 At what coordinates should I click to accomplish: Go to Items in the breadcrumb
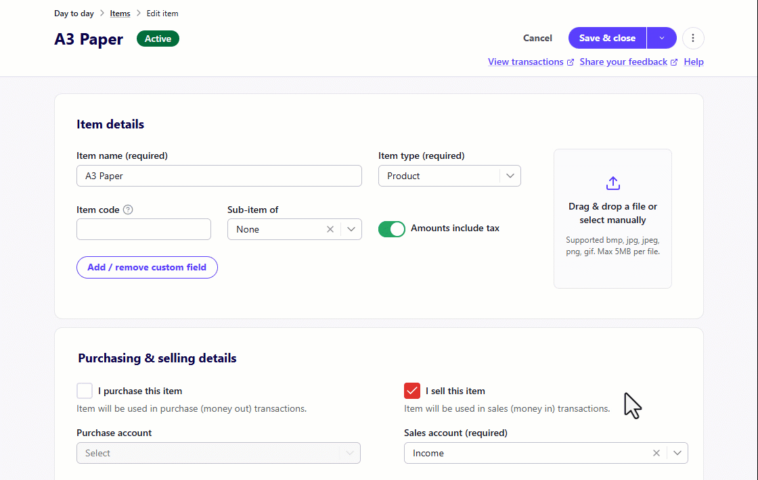pos(120,14)
